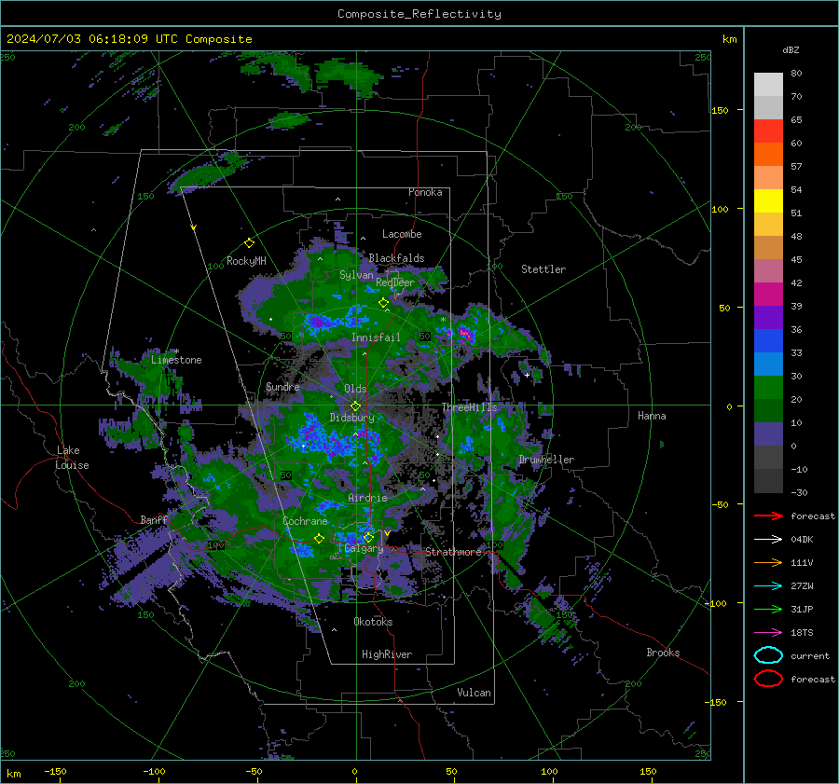This screenshot has height=784, width=839.
Task: Click the Stettler city label
Action: (x=543, y=269)
